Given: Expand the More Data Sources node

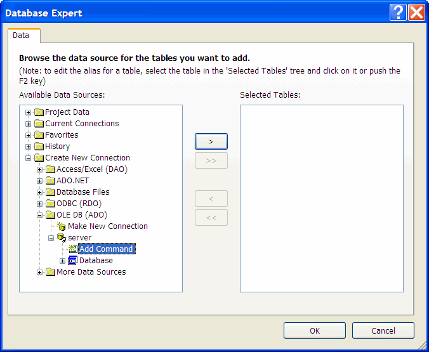Looking at the screenshot, I should coord(40,272).
